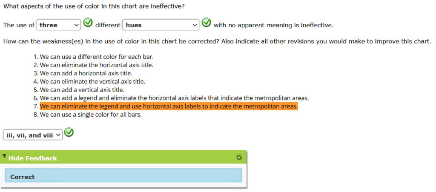Open the 'hues' dropdown
The height and width of the screenshot is (192, 436).
tap(161, 25)
